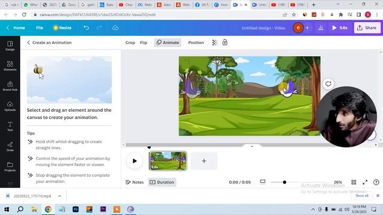Viewport: 383px width, 215px height.
Task: Undo the last action
Action: click(86, 28)
